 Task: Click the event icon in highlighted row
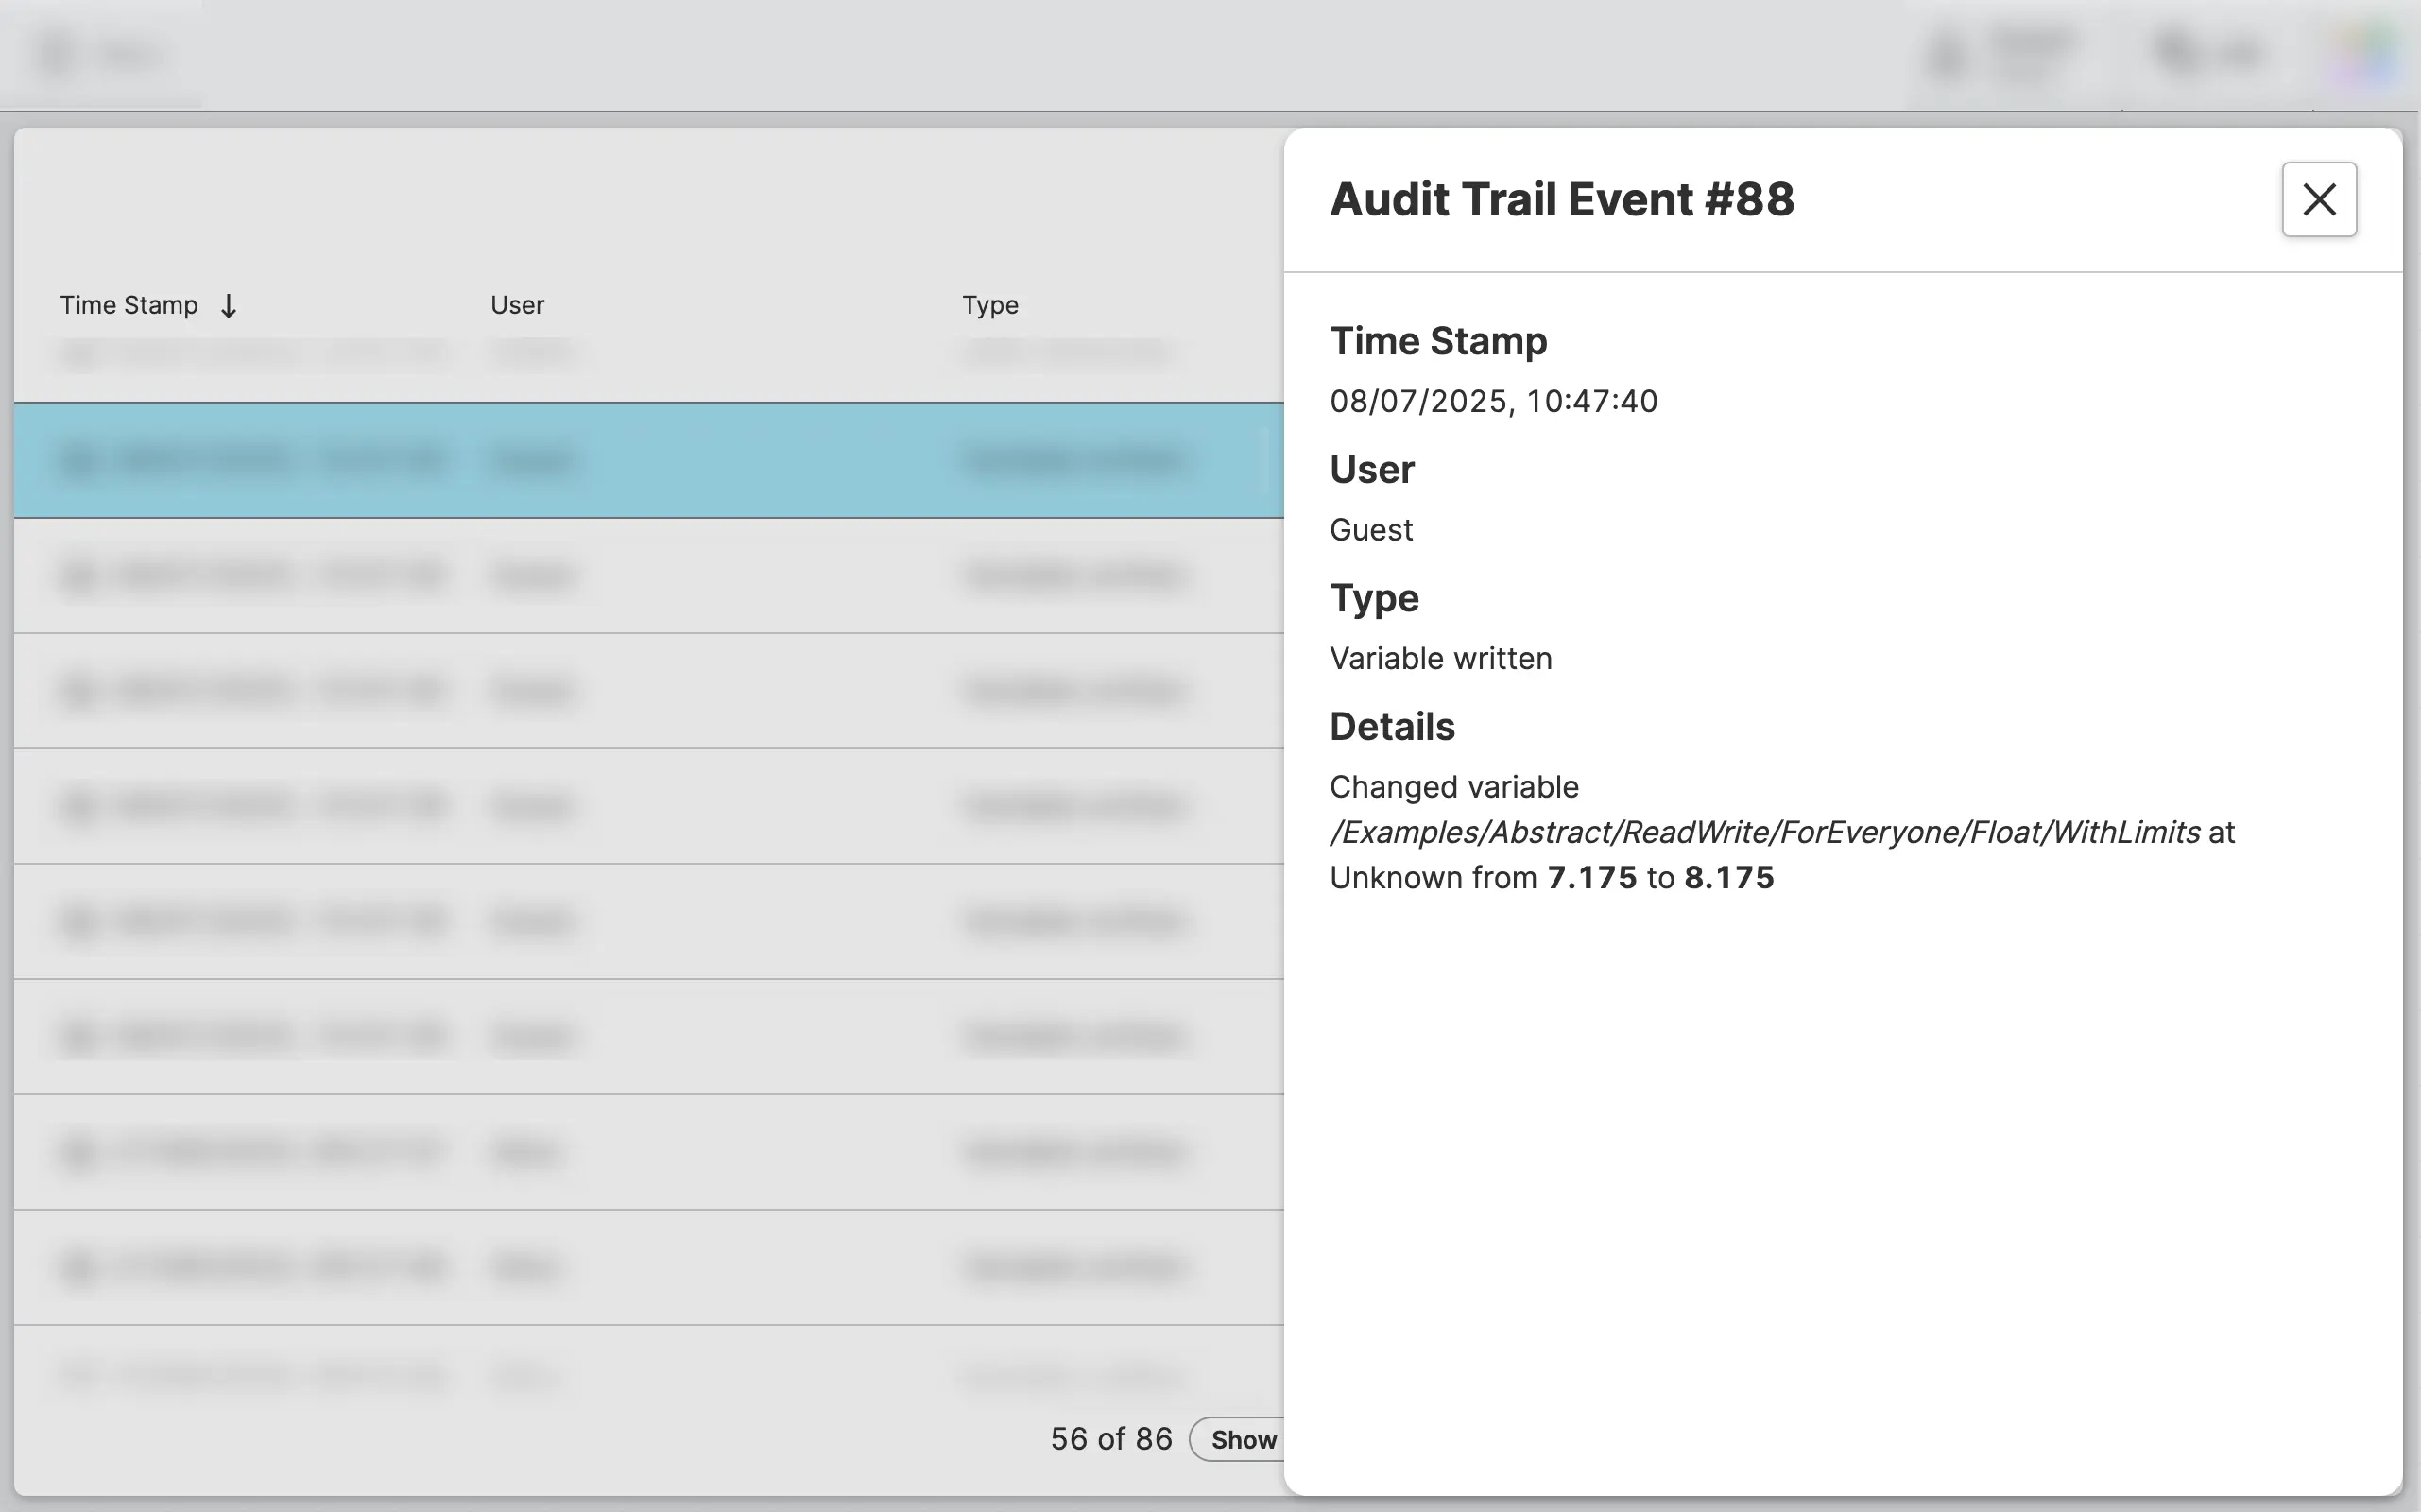79,460
